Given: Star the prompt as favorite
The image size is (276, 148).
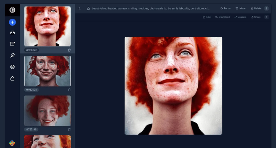Looking at the screenshot, I should [88, 9].
